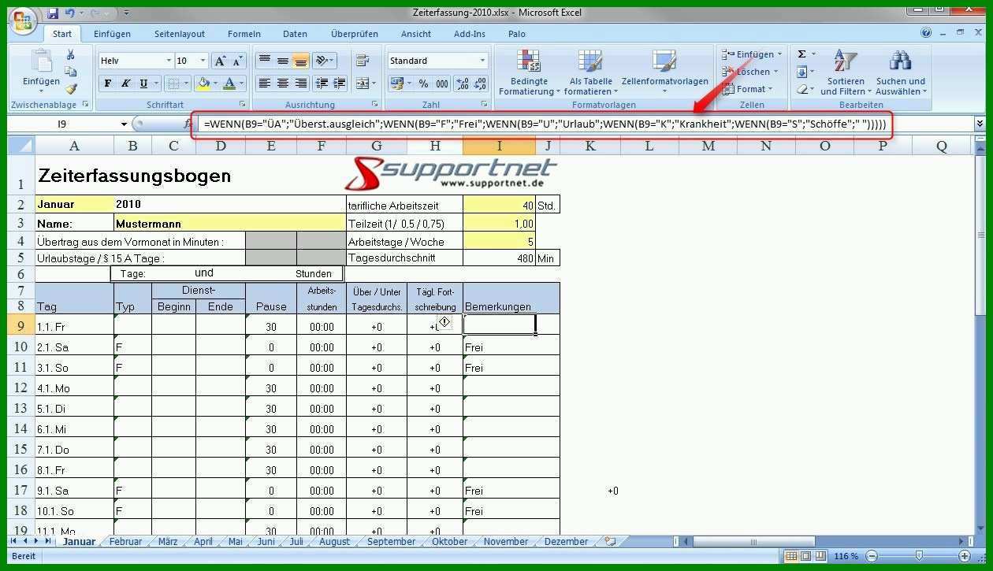Select the Februar sheet tab
Screen dimensions: 993x571
[x=126, y=541]
